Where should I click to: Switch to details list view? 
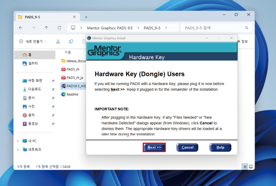coord(245,167)
